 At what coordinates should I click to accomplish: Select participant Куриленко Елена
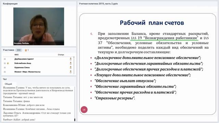tap(22, 68)
